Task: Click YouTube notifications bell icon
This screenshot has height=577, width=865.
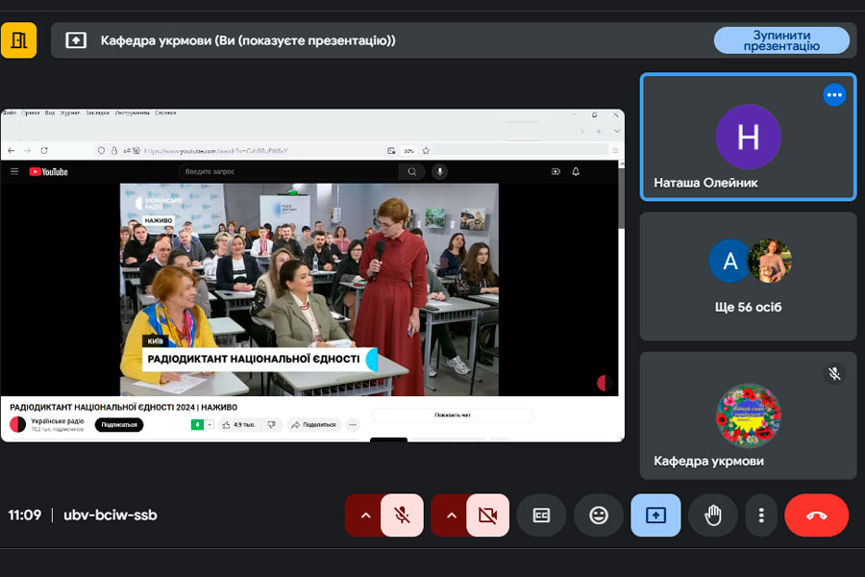Action: pos(576,172)
